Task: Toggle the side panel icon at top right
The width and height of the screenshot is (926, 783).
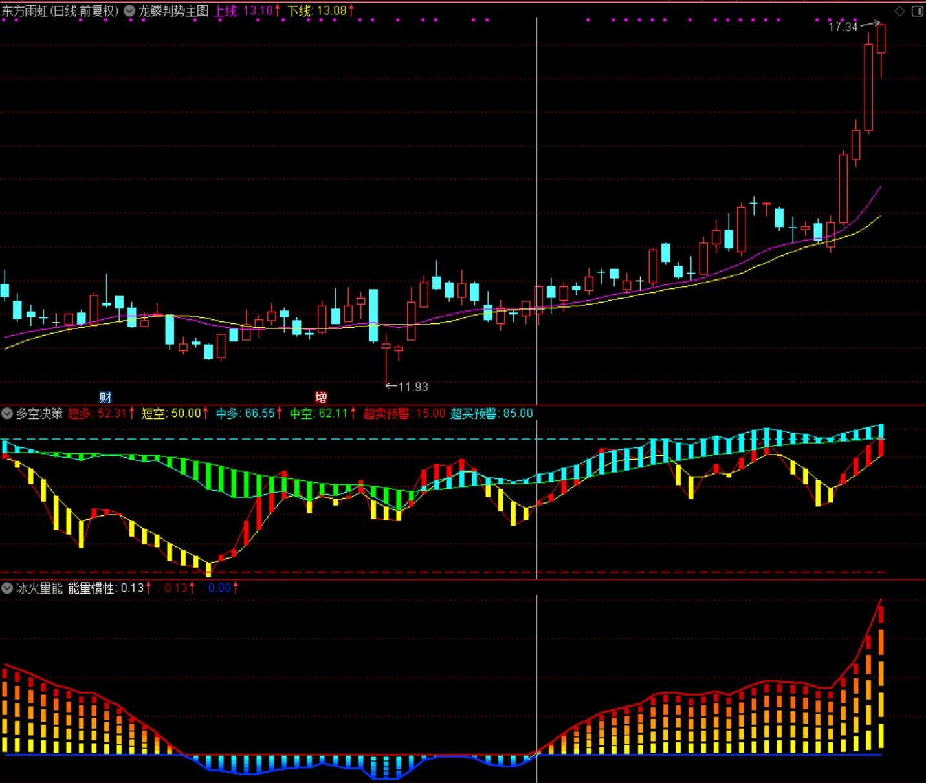Action: (x=918, y=11)
